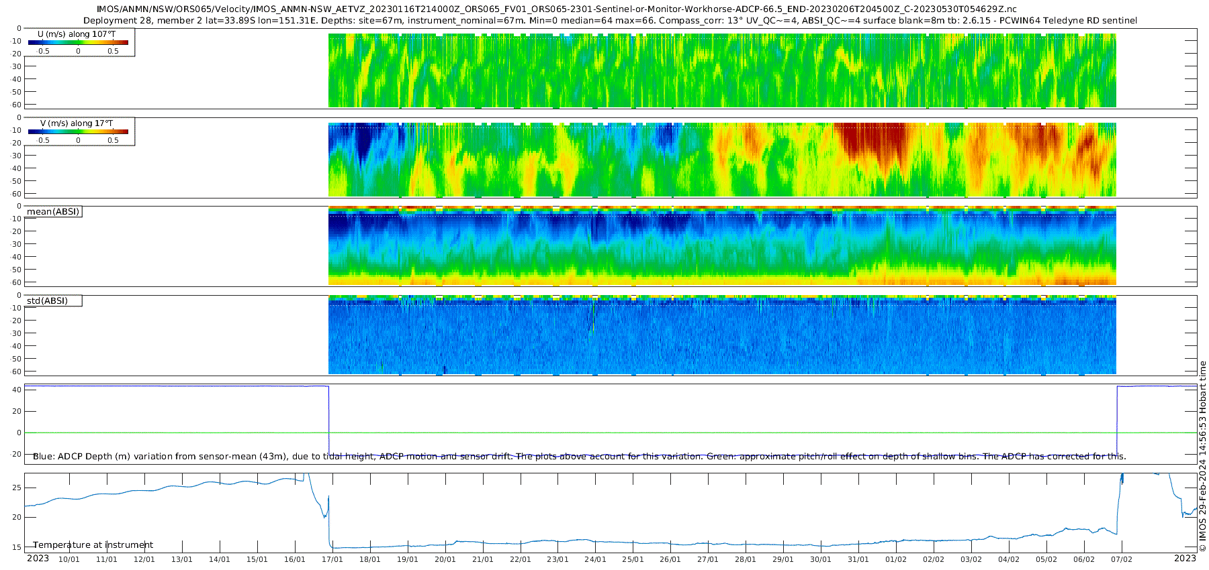The width and height of the screenshot is (1209, 570).
Task: Select the 04/02 date tick label
Action: coord(1009,560)
